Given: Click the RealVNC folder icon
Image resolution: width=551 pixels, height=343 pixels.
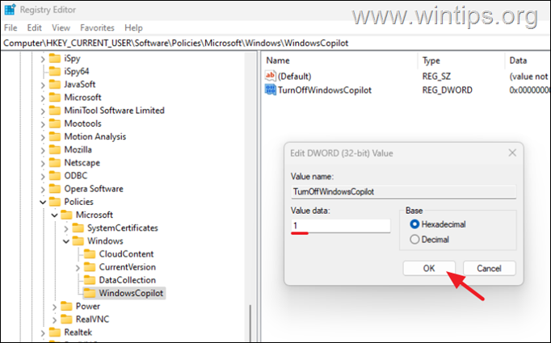Looking at the screenshot, I should (x=66, y=319).
